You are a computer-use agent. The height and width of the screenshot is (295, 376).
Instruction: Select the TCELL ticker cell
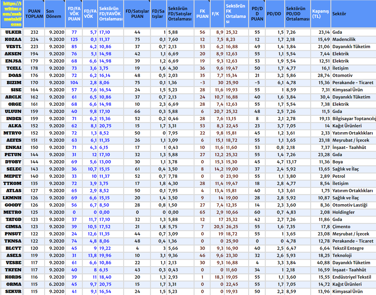pyautogui.click(x=12, y=68)
